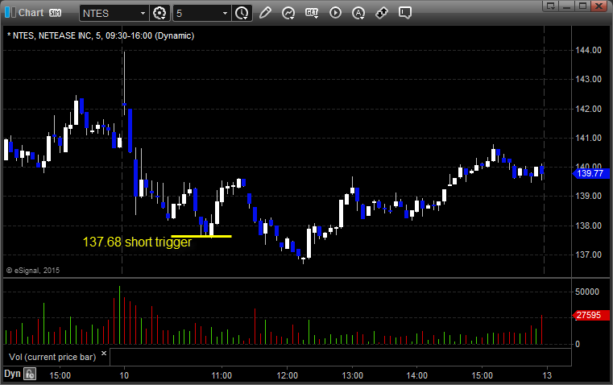This screenshot has height=385, width=613.
Task: Click the first 15:00 time axis label
Action: (60, 375)
